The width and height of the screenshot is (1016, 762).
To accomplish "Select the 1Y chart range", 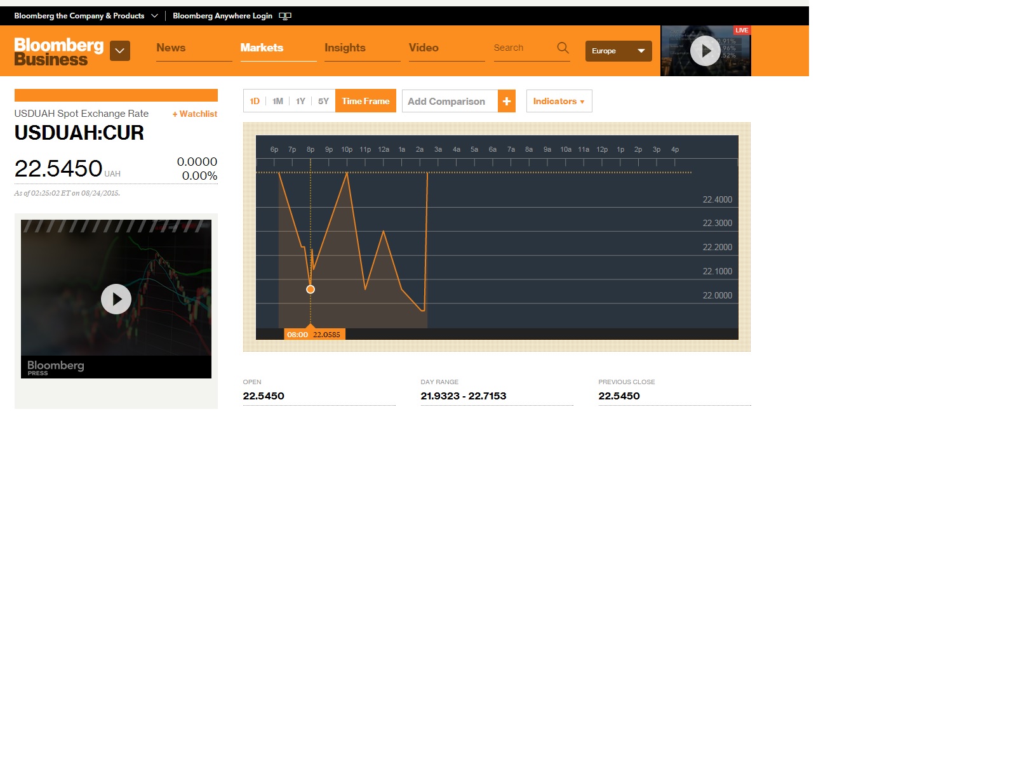I will pyautogui.click(x=300, y=101).
